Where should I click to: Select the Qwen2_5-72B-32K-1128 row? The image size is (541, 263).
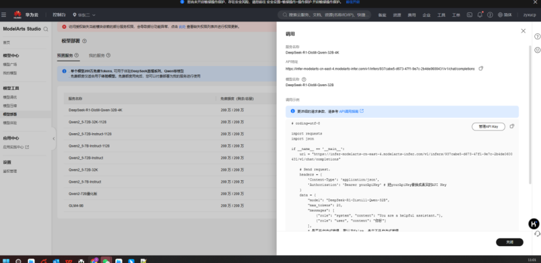[170, 122]
